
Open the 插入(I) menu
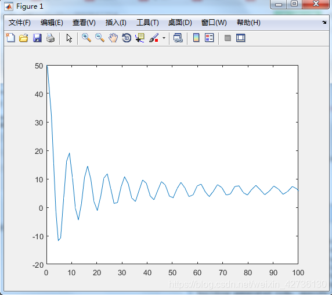coord(116,23)
